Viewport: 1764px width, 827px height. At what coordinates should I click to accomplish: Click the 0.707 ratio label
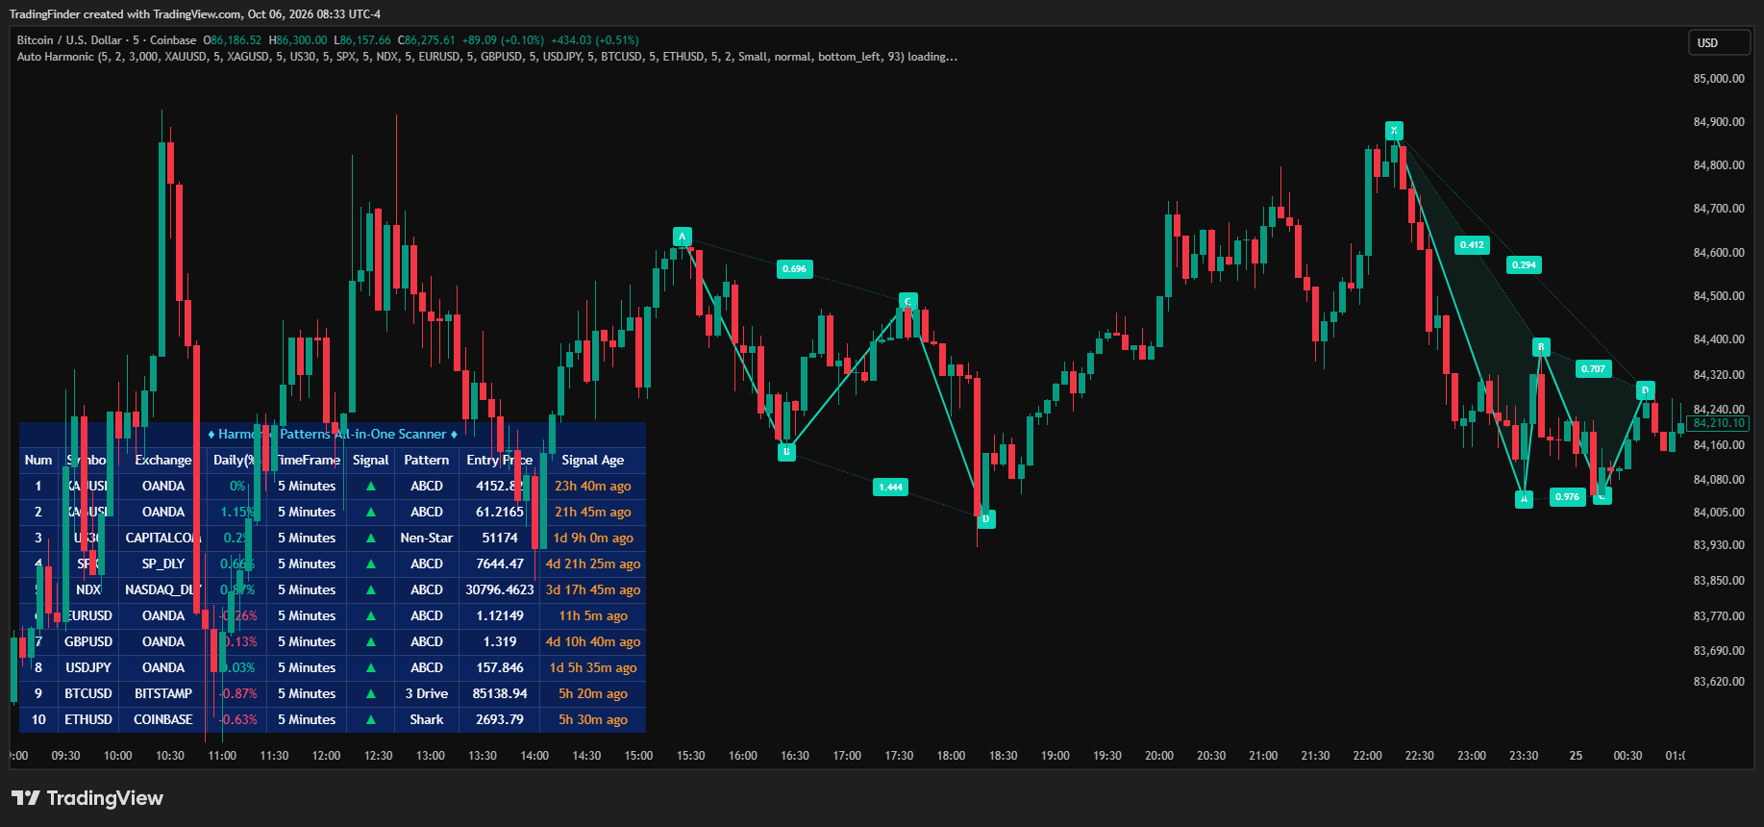pyautogui.click(x=1593, y=369)
